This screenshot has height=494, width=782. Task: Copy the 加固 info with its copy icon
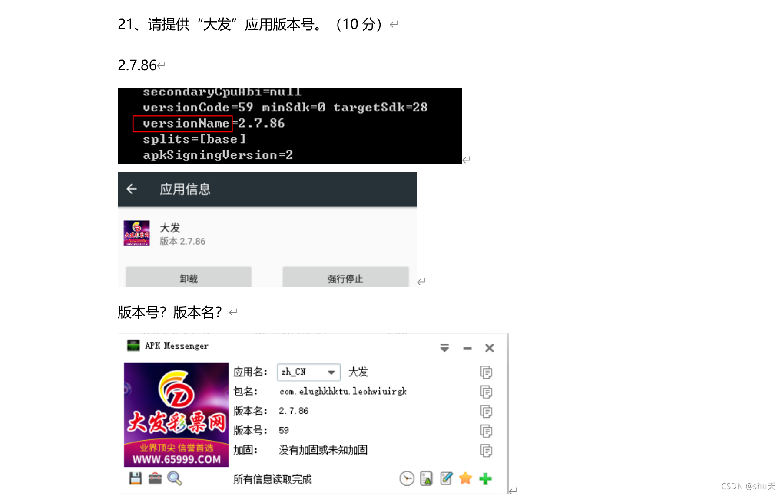(486, 451)
